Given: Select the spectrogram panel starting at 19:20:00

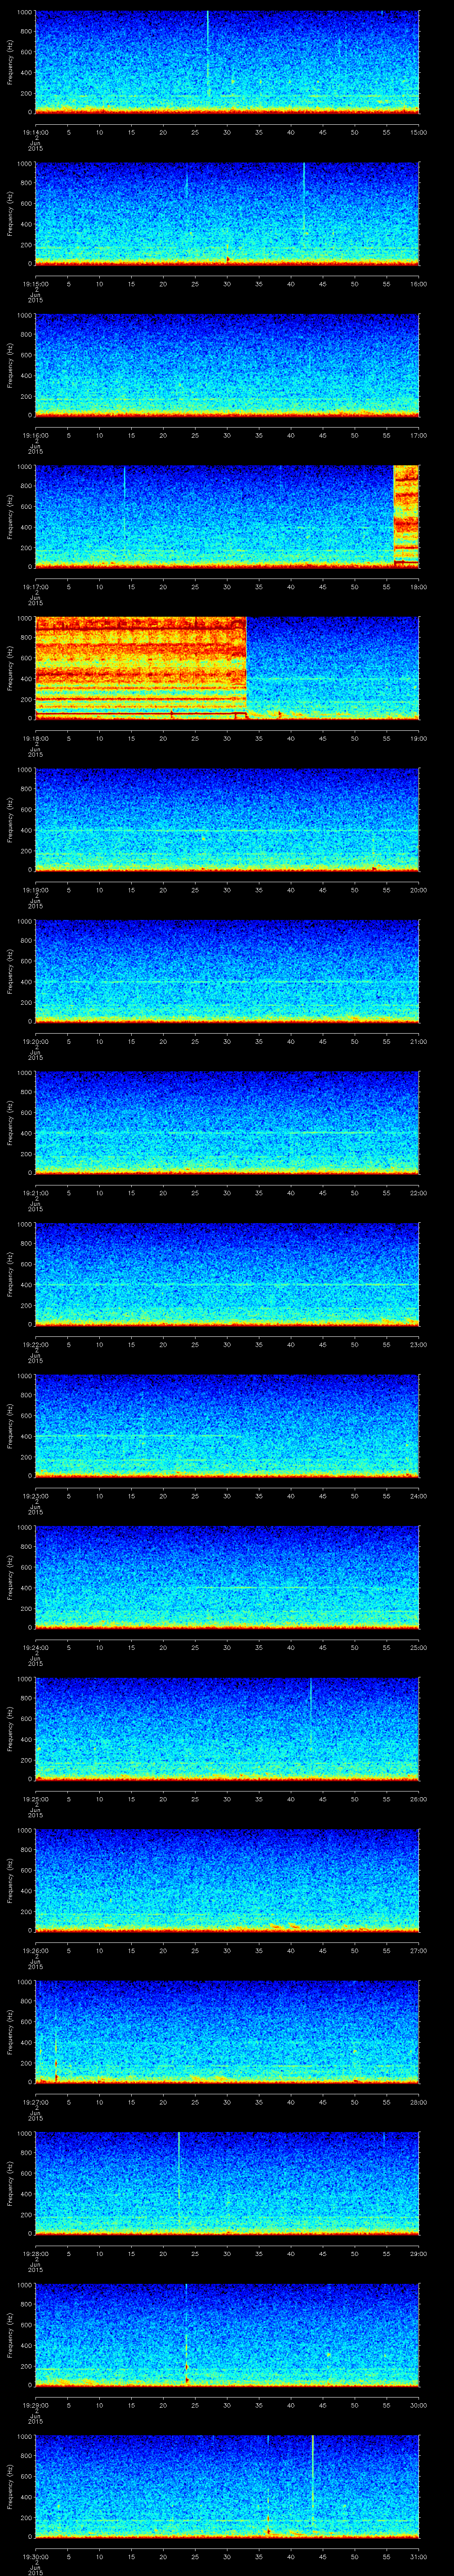Looking at the screenshot, I should (227, 971).
